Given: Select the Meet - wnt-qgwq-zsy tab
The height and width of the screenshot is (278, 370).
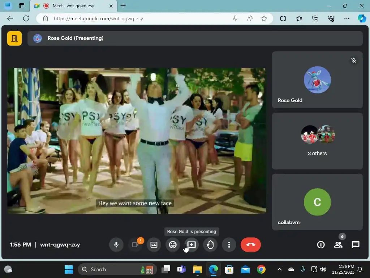Looking at the screenshot, I should (73, 6).
